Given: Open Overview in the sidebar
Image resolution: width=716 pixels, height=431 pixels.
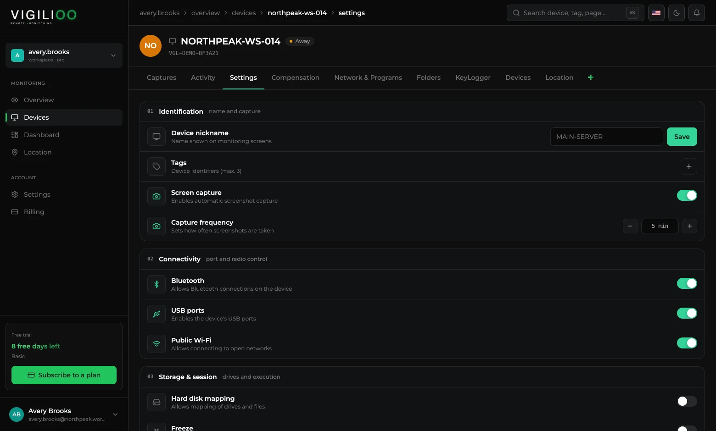Looking at the screenshot, I should (x=64, y=100).
